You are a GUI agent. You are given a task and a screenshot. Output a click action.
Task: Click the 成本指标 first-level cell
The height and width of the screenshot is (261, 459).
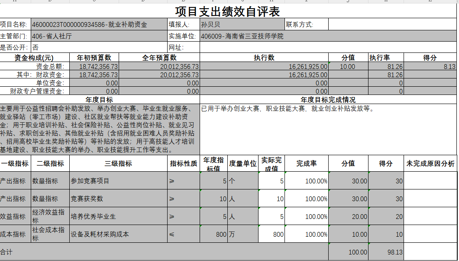[x=15, y=234]
